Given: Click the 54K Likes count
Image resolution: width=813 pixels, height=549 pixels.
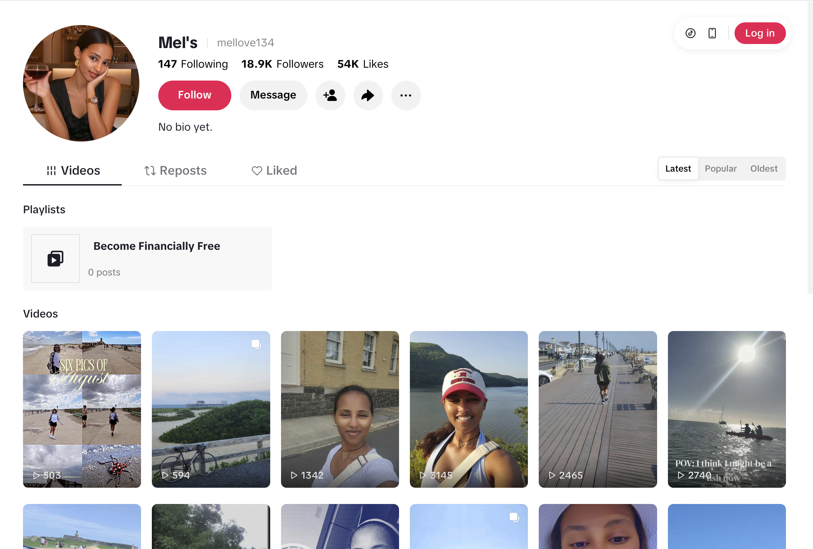Looking at the screenshot, I should point(363,64).
